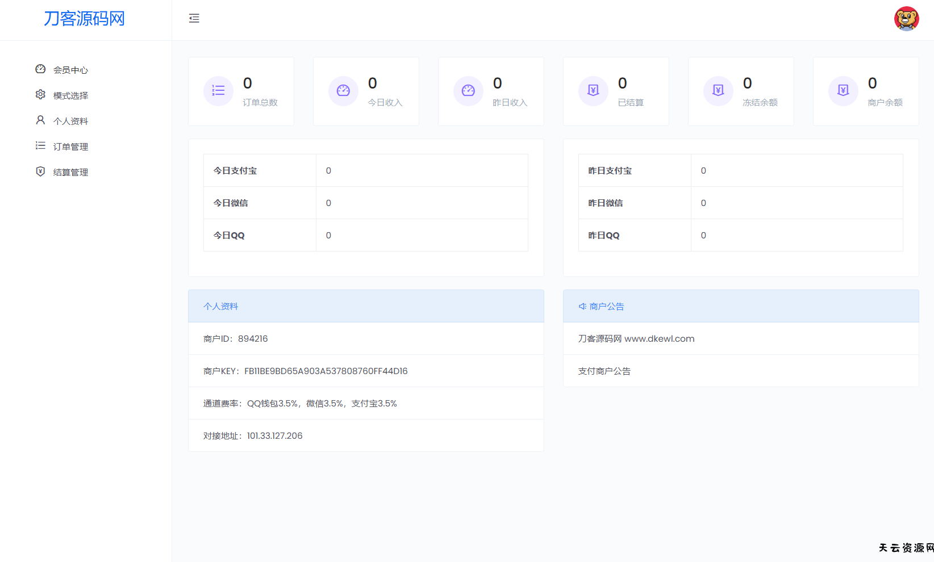The width and height of the screenshot is (934, 562).
Task: Expand 结算管理 in the sidebar
Action: point(70,172)
